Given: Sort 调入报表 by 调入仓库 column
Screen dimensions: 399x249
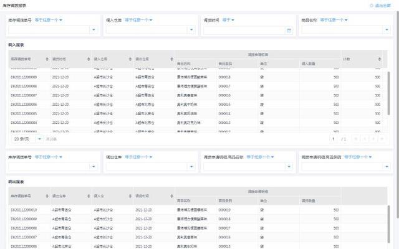Looking at the screenshot, I should pyautogui.click(x=130, y=59).
